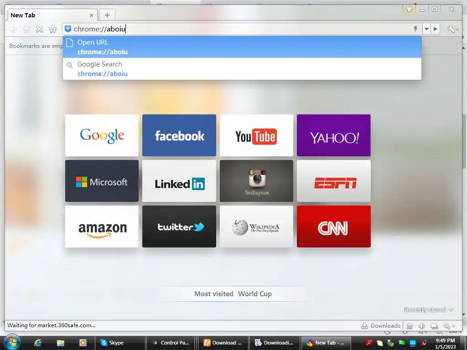Screen dimensions: 467x350
Task: Click the red PDF tray icon
Action: click(x=369, y=343)
